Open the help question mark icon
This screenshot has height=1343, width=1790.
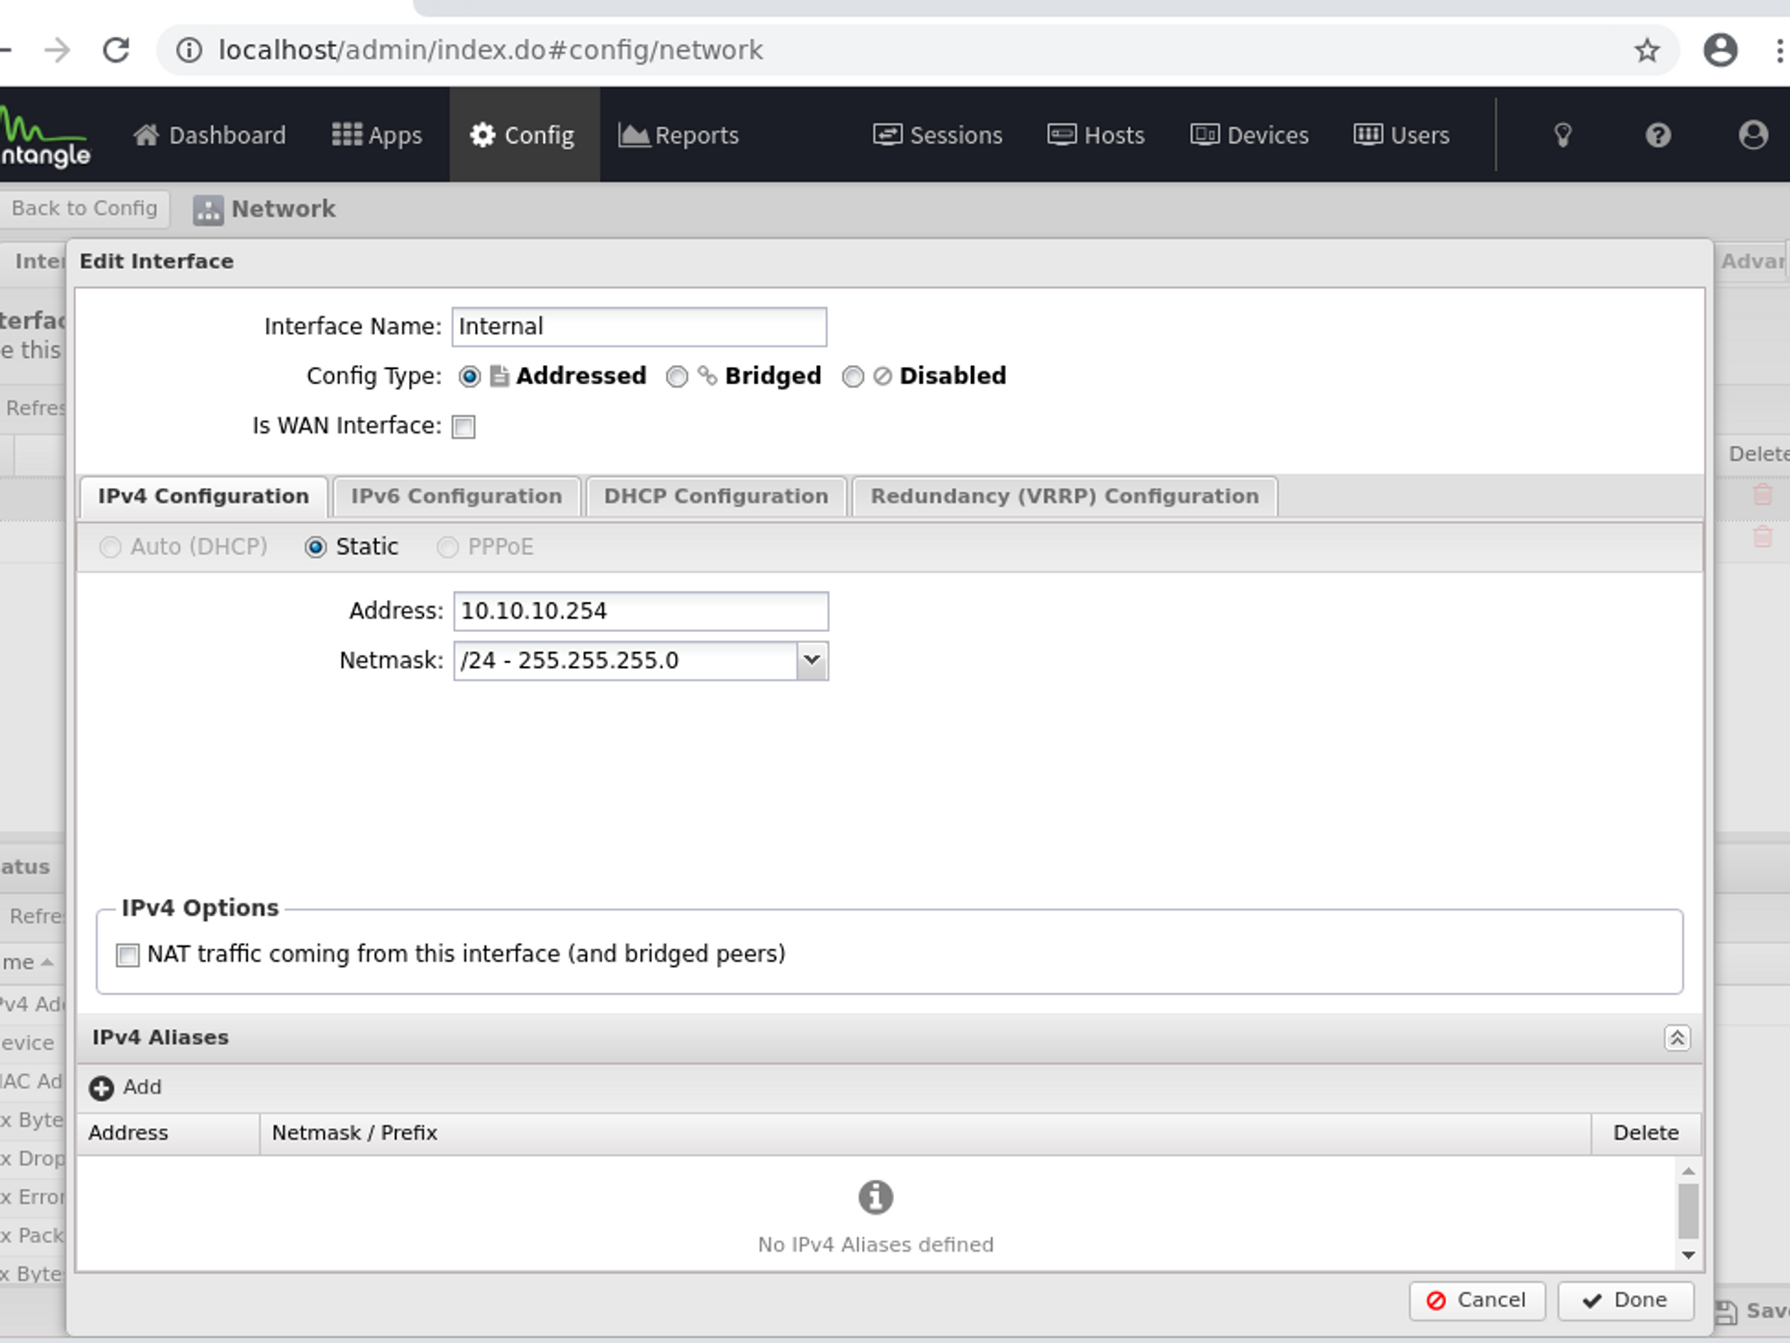(1658, 135)
